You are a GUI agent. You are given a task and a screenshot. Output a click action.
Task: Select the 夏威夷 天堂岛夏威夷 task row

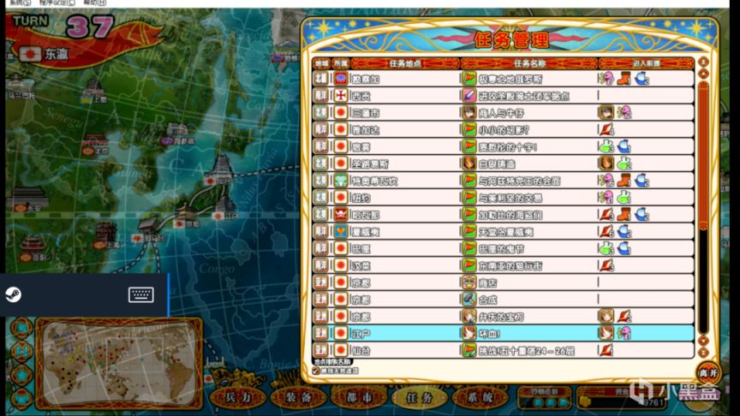503,231
